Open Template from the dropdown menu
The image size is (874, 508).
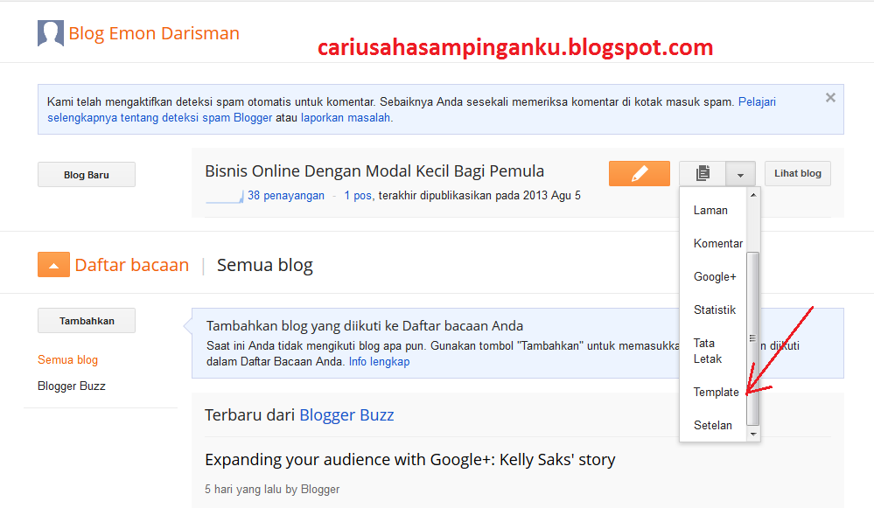tap(717, 392)
